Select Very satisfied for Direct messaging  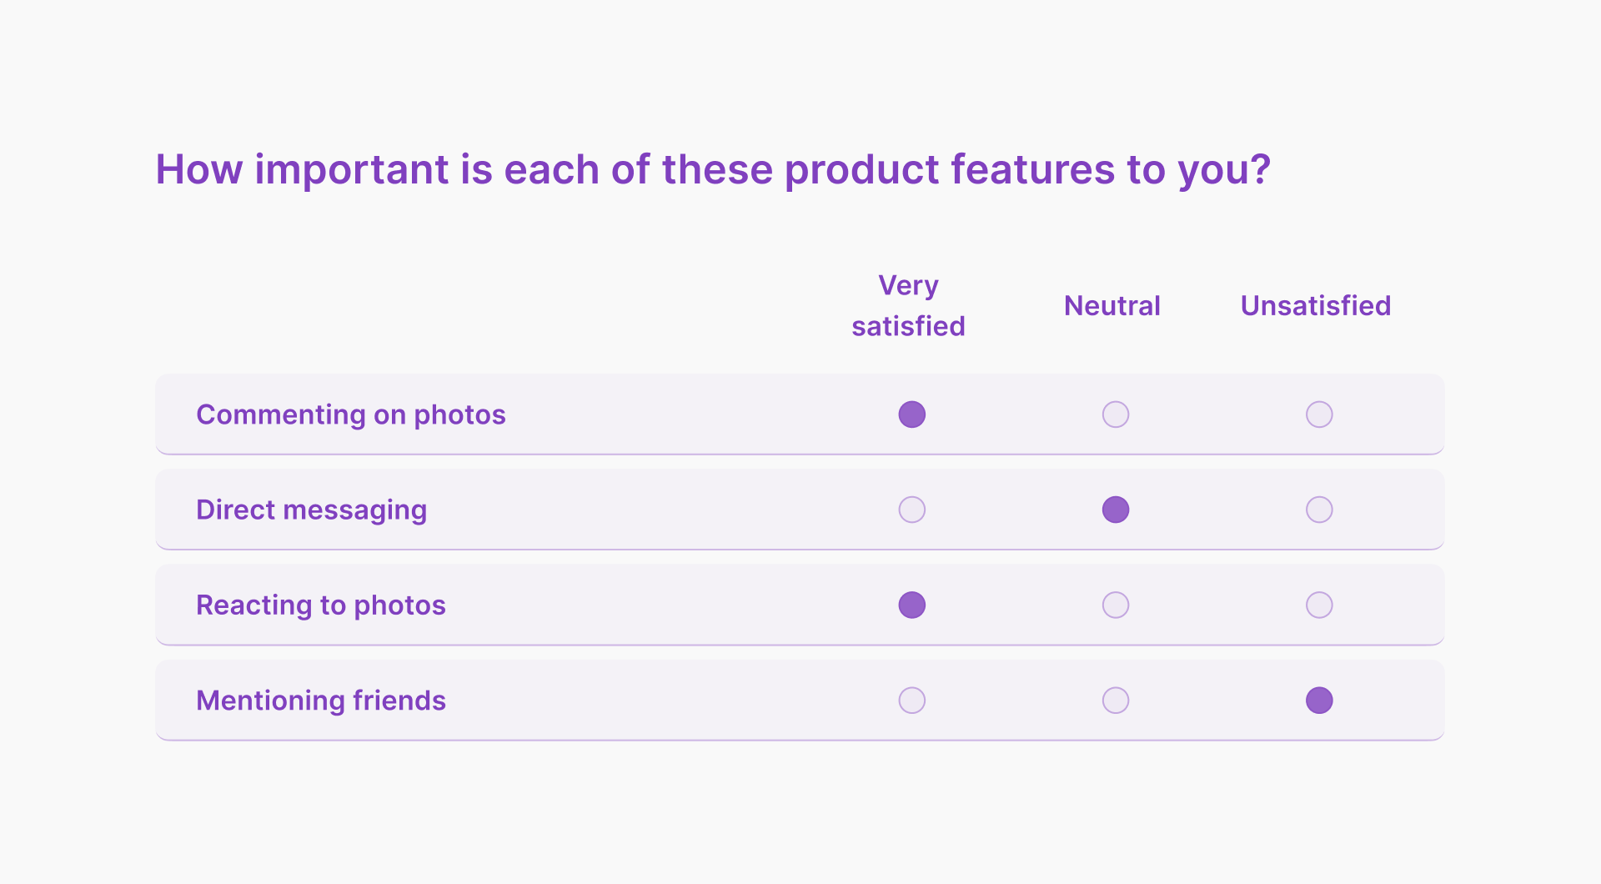[x=911, y=510]
